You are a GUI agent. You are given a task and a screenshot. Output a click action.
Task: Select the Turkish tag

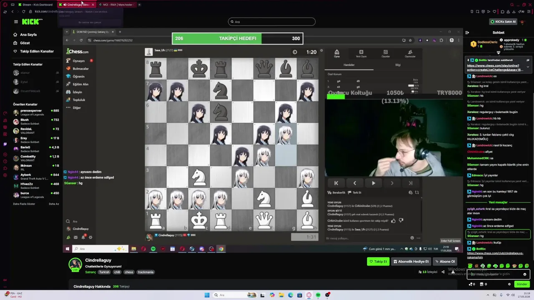(104, 272)
